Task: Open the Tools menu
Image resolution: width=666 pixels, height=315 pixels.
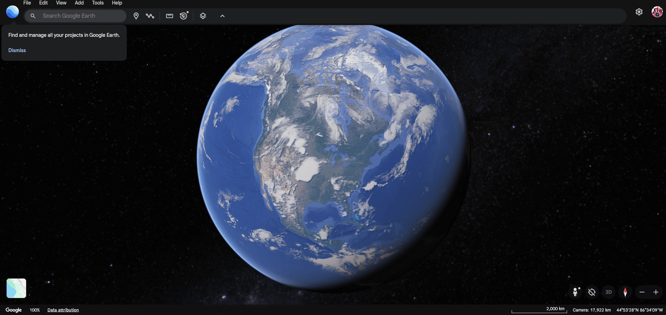Action: [x=98, y=3]
